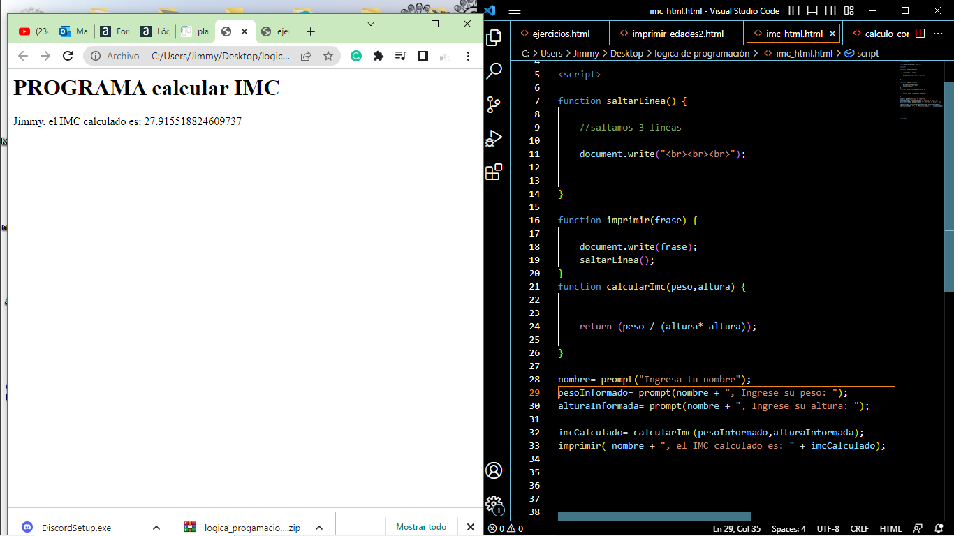Image resolution: width=954 pixels, height=536 pixels.
Task: Close the imc_html.html editor tab
Action: (832, 33)
